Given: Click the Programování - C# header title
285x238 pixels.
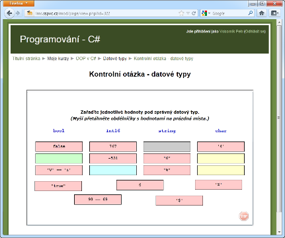Looking at the screenshot, I should [60, 39].
